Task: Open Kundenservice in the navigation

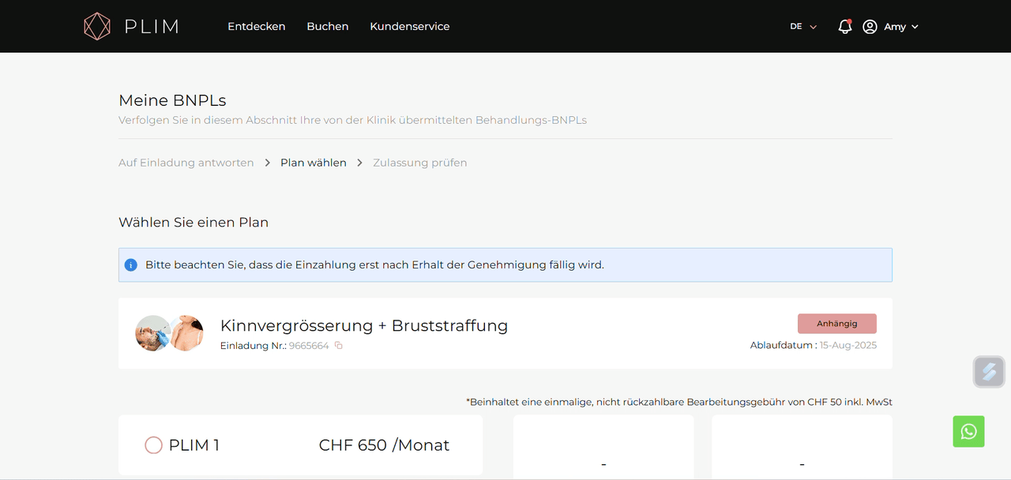Action: [x=410, y=27]
